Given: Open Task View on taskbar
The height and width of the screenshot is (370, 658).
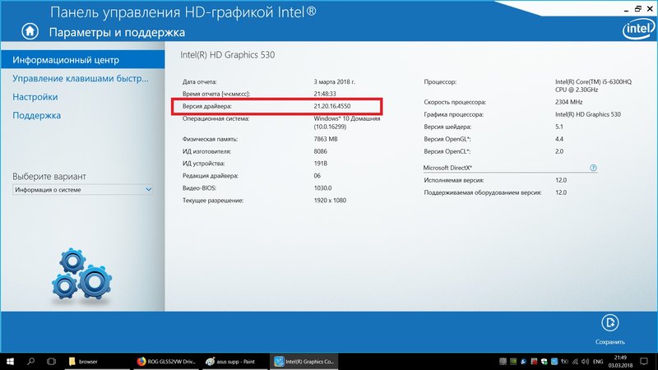Looking at the screenshot, I should tap(51, 362).
